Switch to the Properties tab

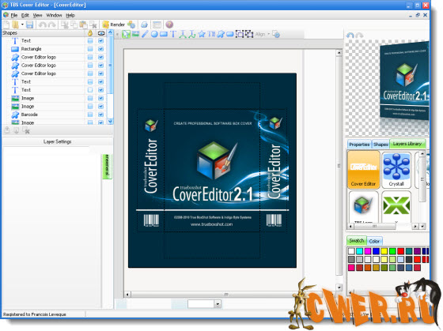coord(359,145)
